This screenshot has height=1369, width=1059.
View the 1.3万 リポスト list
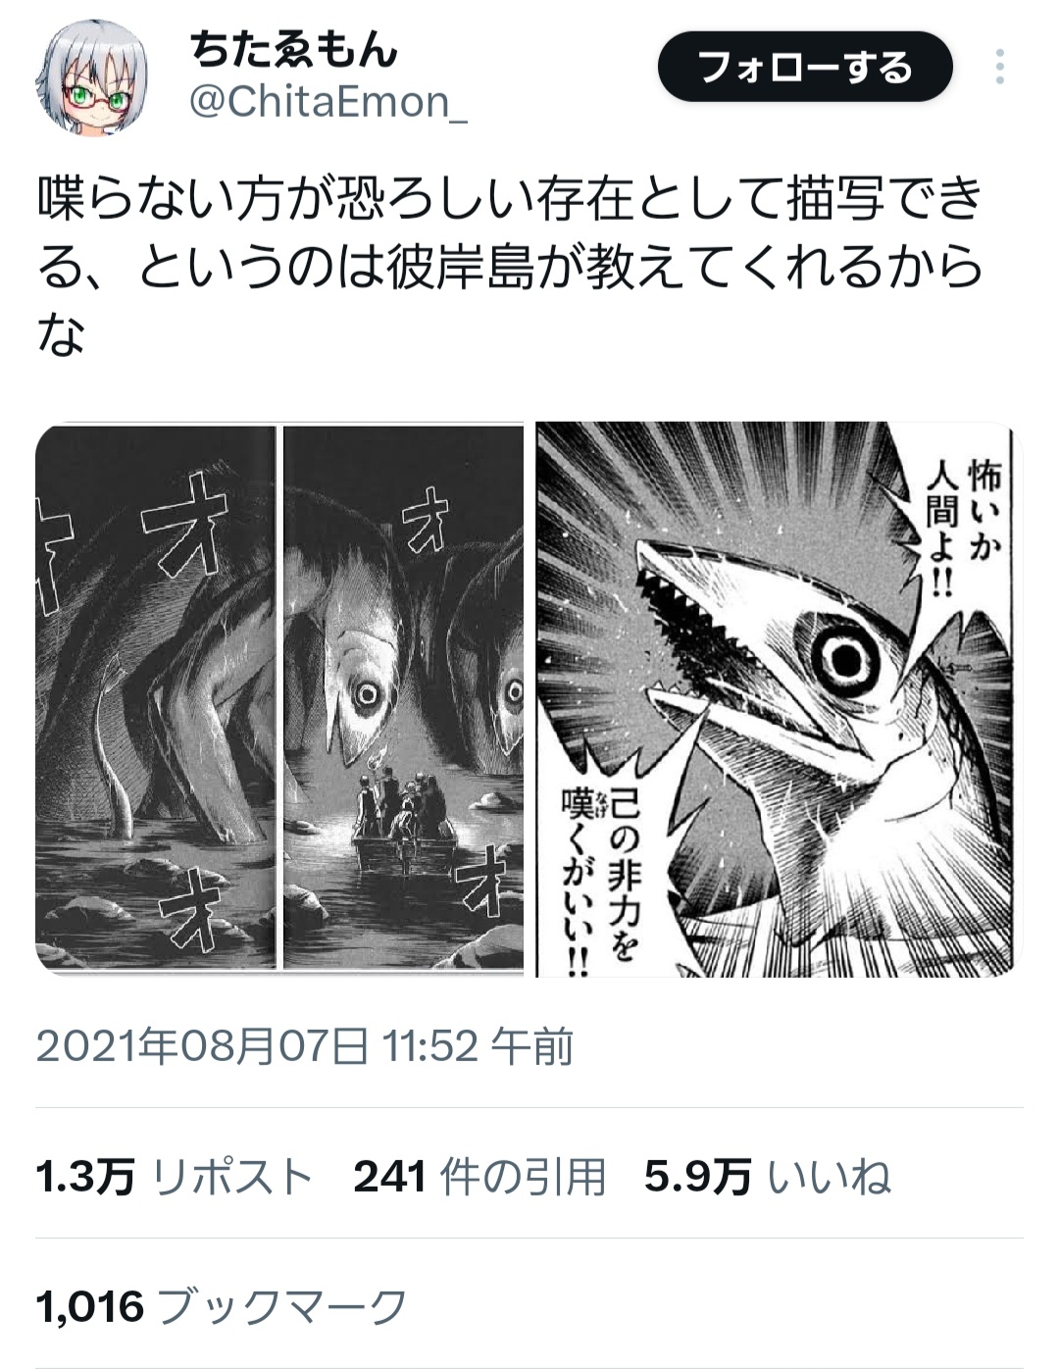click(174, 1177)
